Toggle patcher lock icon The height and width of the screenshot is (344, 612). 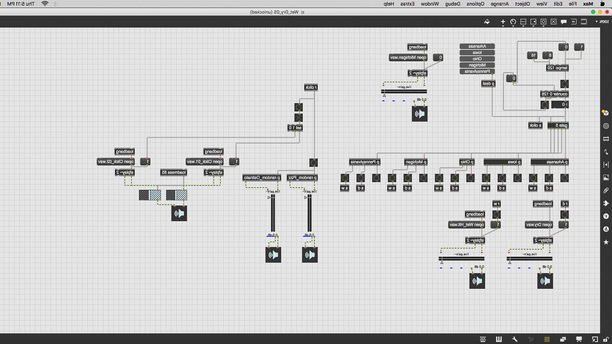(x=606, y=339)
